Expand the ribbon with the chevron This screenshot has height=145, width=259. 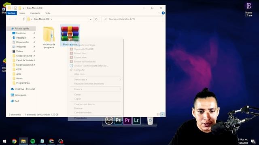click(159, 13)
